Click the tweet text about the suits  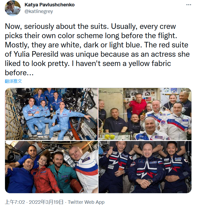point(97,50)
